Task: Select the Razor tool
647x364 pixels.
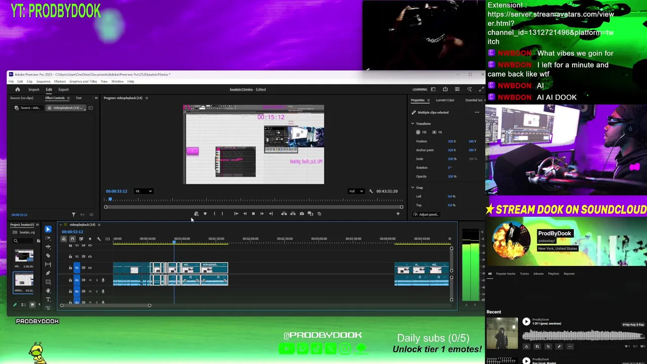Action: click(x=48, y=255)
